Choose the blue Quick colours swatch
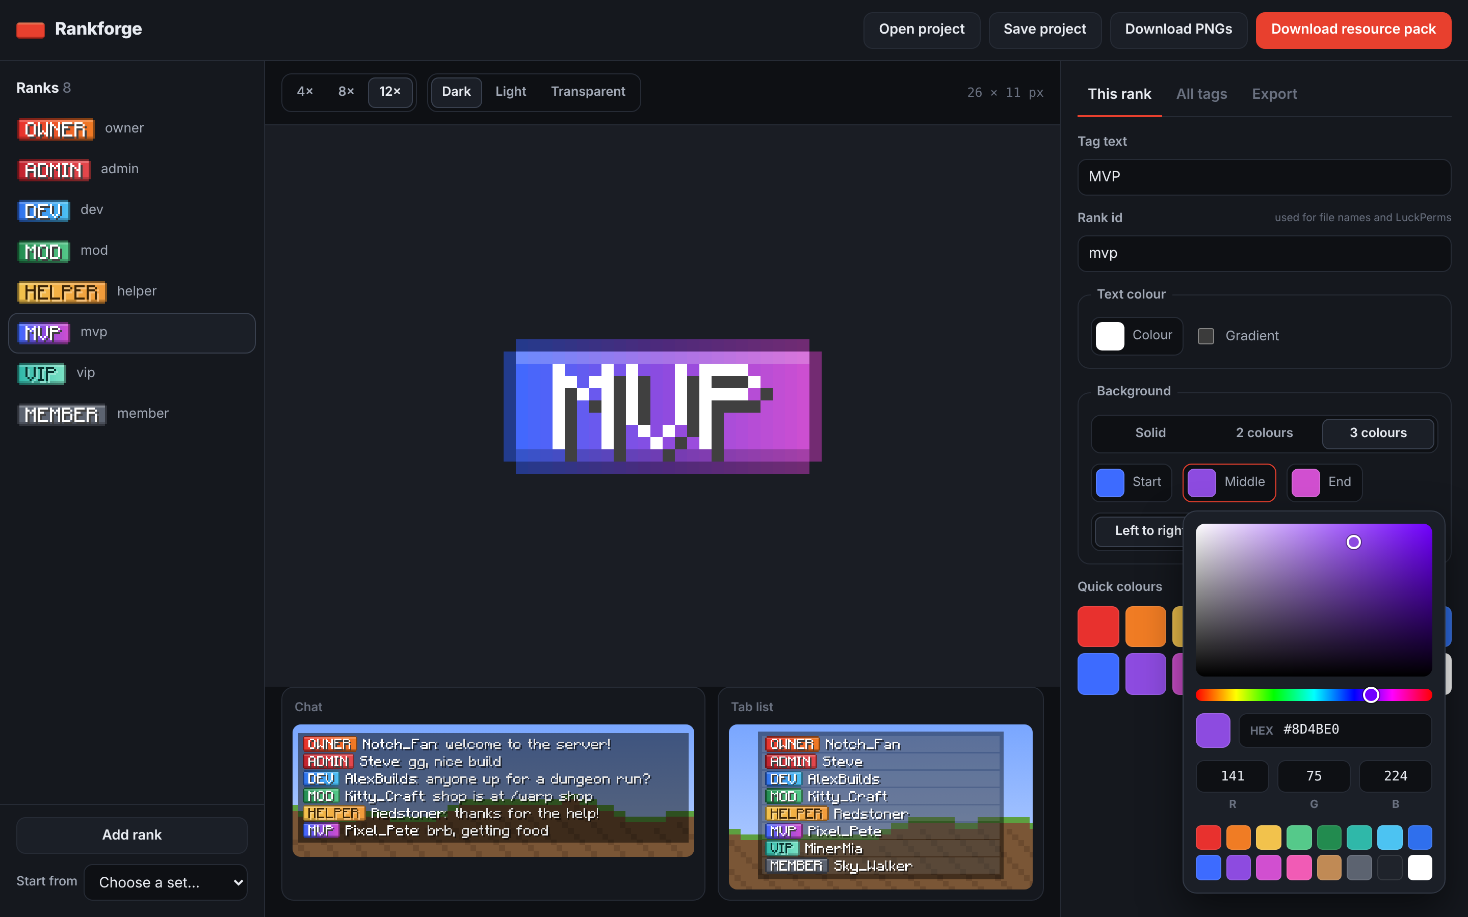Viewport: 1468px width, 917px height. (1098, 674)
